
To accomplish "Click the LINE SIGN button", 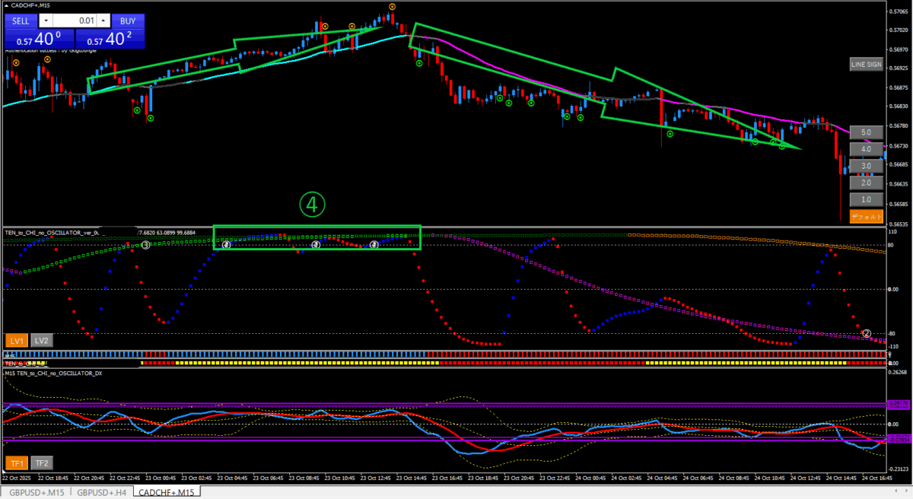I will (x=866, y=65).
